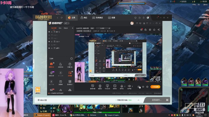Switch to WeGame in the taskbar
209x117 pixels.
coord(92,115)
